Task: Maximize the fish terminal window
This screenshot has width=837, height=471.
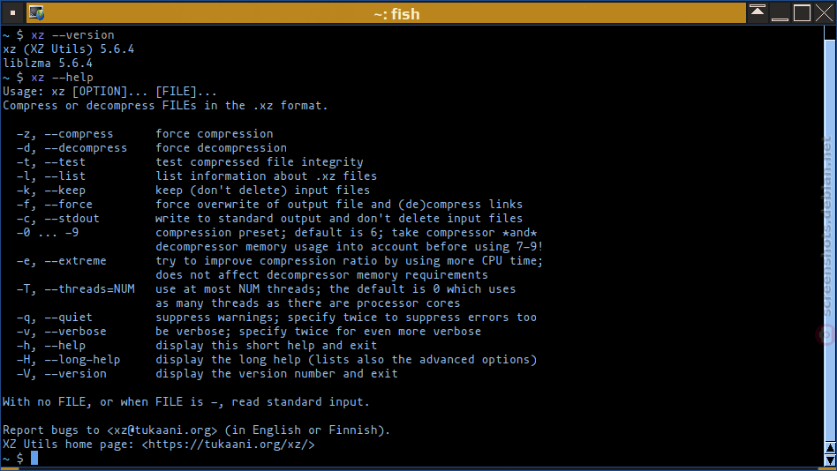Action: click(802, 13)
